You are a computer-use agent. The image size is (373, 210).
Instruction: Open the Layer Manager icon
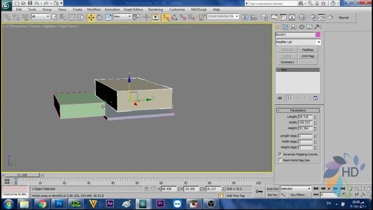coord(264,17)
